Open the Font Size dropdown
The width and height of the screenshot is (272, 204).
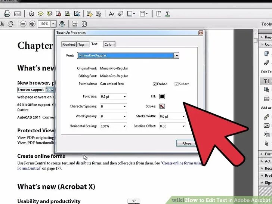tap(124, 96)
